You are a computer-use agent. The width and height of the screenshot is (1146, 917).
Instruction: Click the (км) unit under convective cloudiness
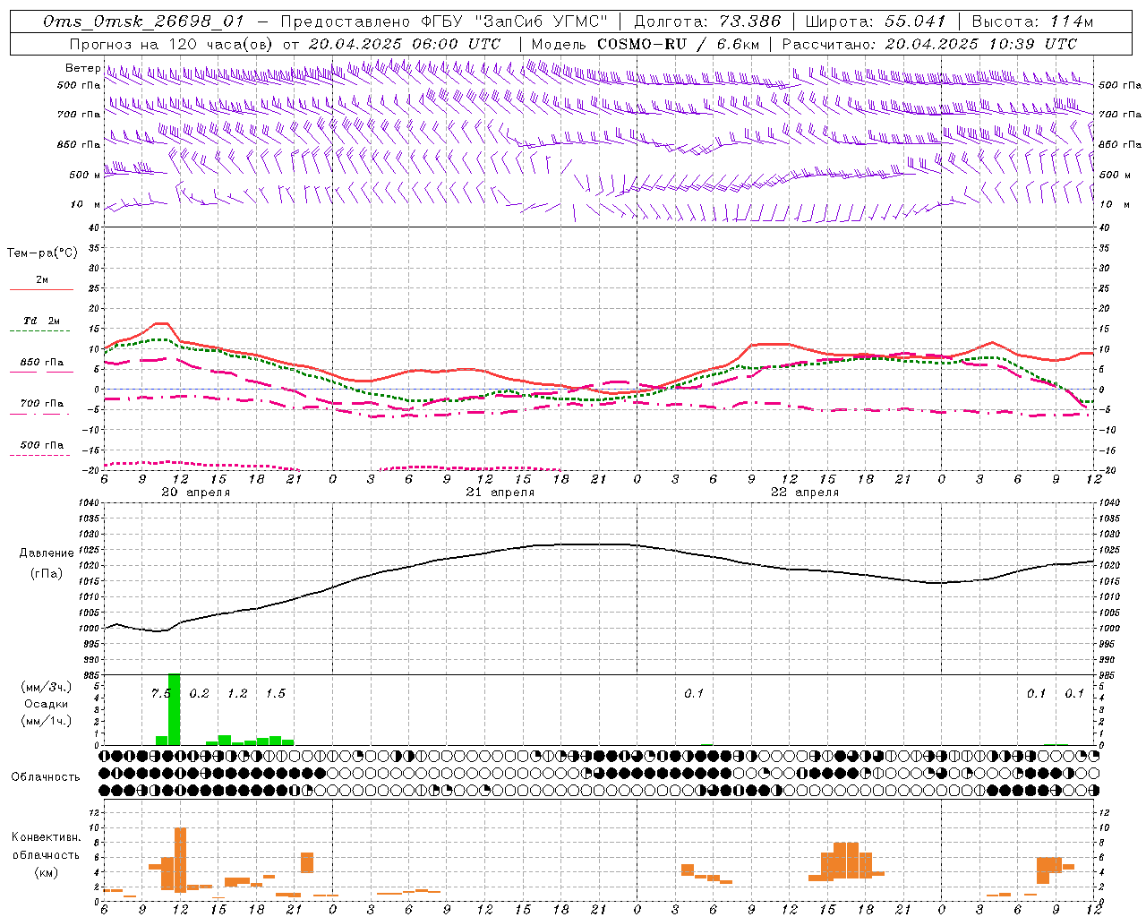(46, 872)
